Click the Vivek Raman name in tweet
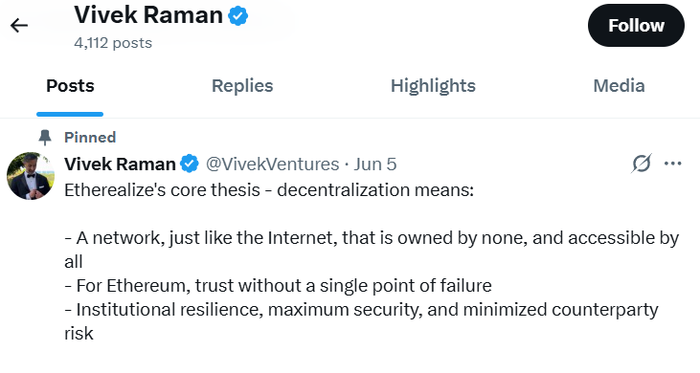700x373 pixels. [x=120, y=164]
